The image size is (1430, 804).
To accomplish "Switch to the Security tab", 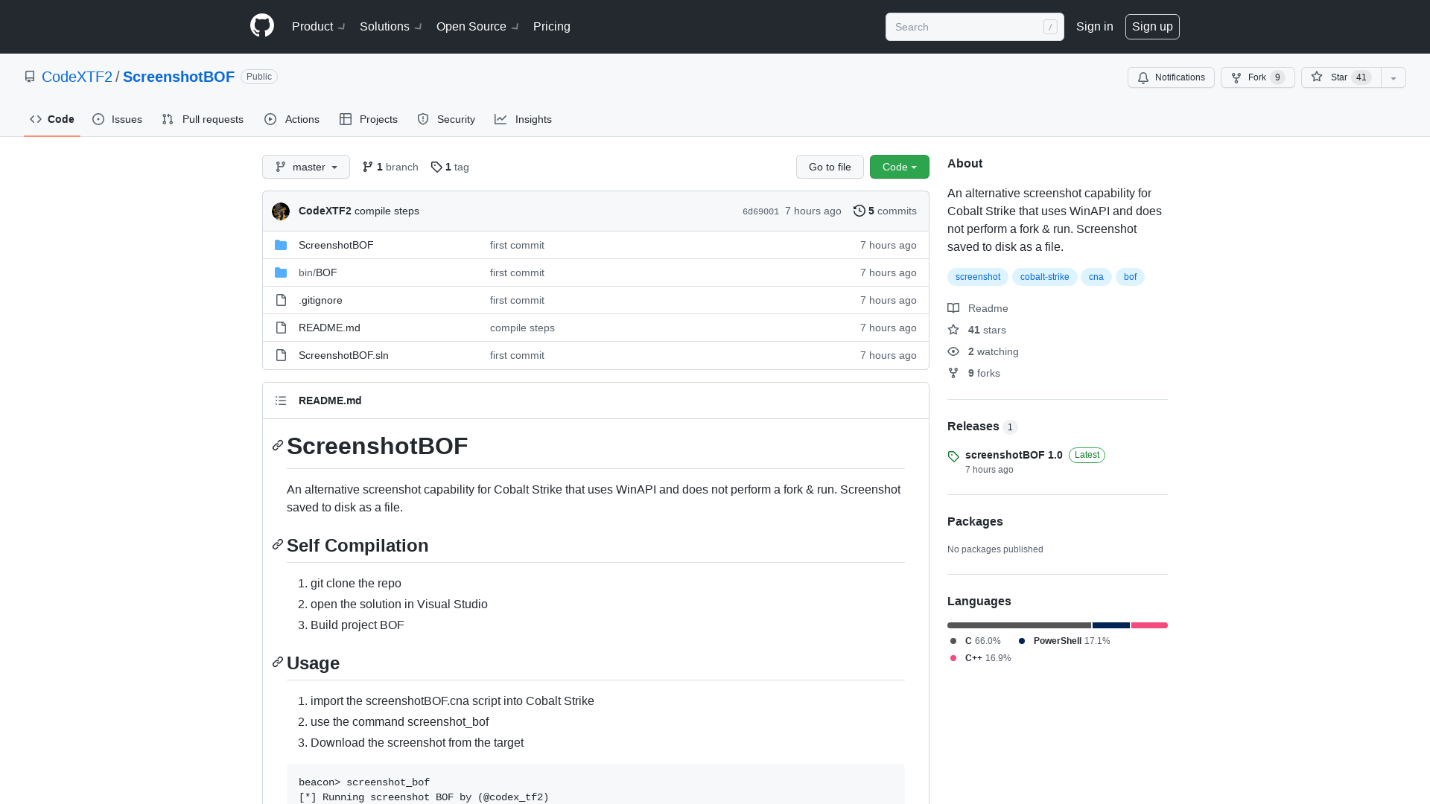I will coord(446,119).
